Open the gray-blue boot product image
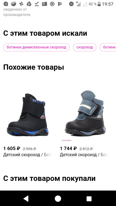Screen dimensions: 116x206 click(x=85, y=113)
